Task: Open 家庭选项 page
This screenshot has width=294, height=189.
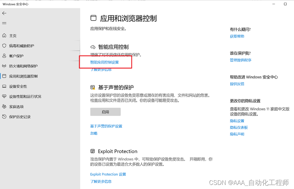Action: pyautogui.click(x=16, y=106)
